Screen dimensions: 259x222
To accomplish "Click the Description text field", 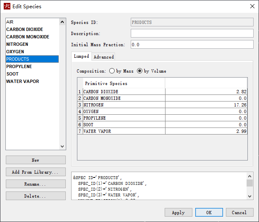I will (x=192, y=33).
